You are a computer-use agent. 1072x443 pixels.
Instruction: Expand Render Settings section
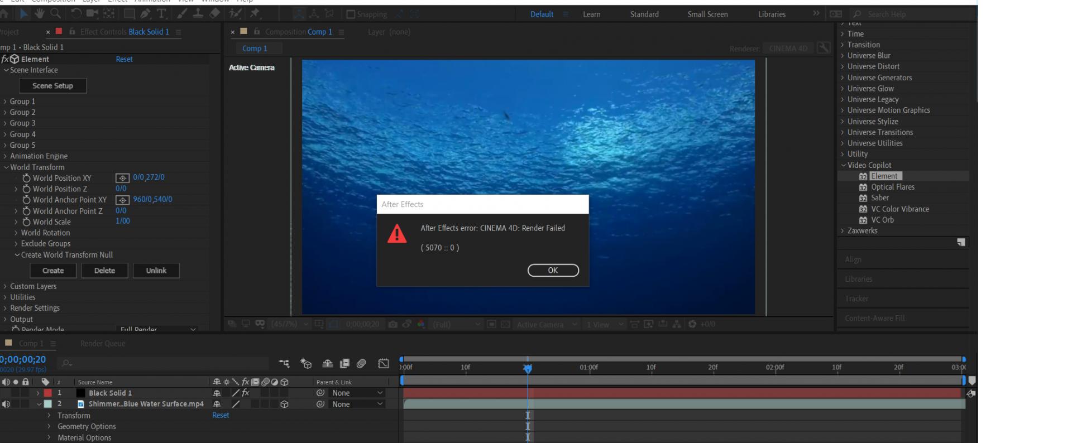5,308
